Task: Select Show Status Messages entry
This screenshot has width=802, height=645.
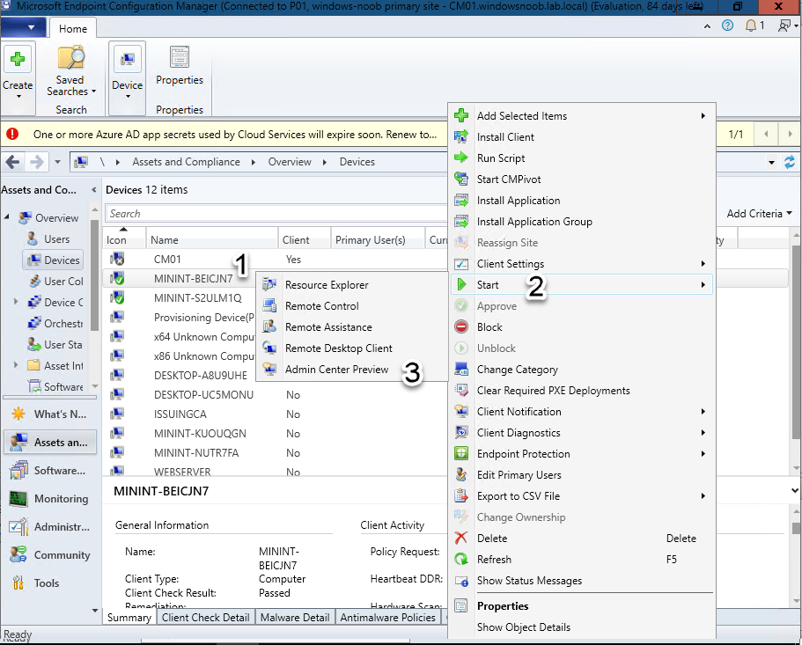Action: 581,581
